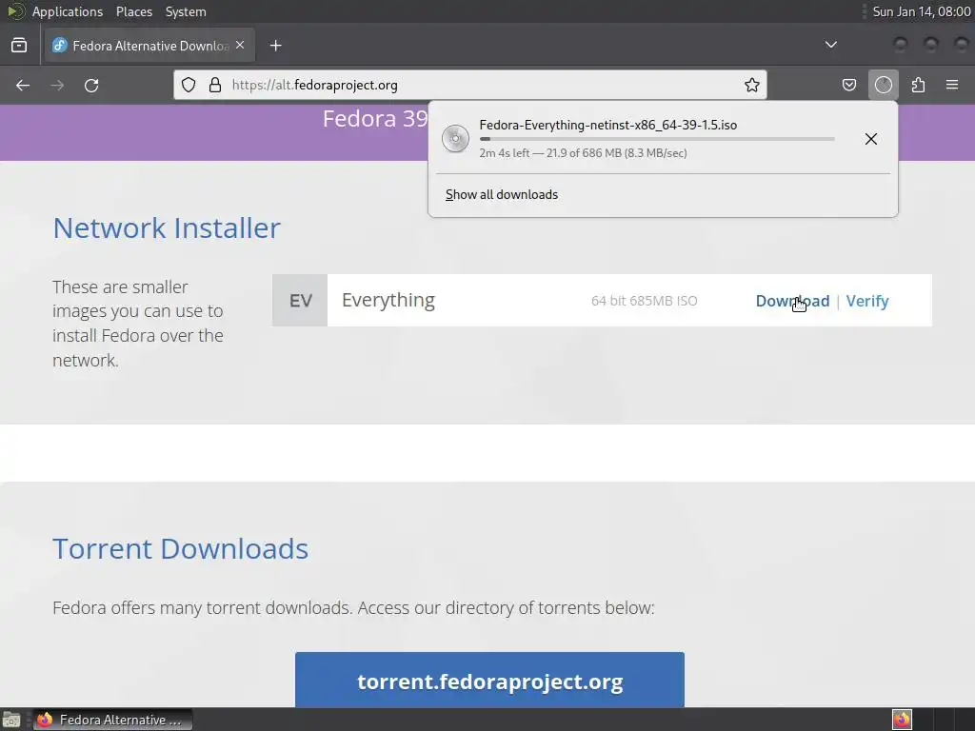Image resolution: width=975 pixels, height=731 pixels.
Task: Open the Applications menu
Action: [x=68, y=11]
